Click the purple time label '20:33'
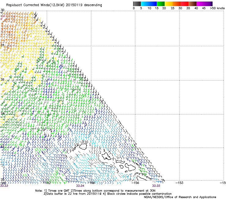Image resolution: width=226 pixels, height=199 pixels. 4,186
